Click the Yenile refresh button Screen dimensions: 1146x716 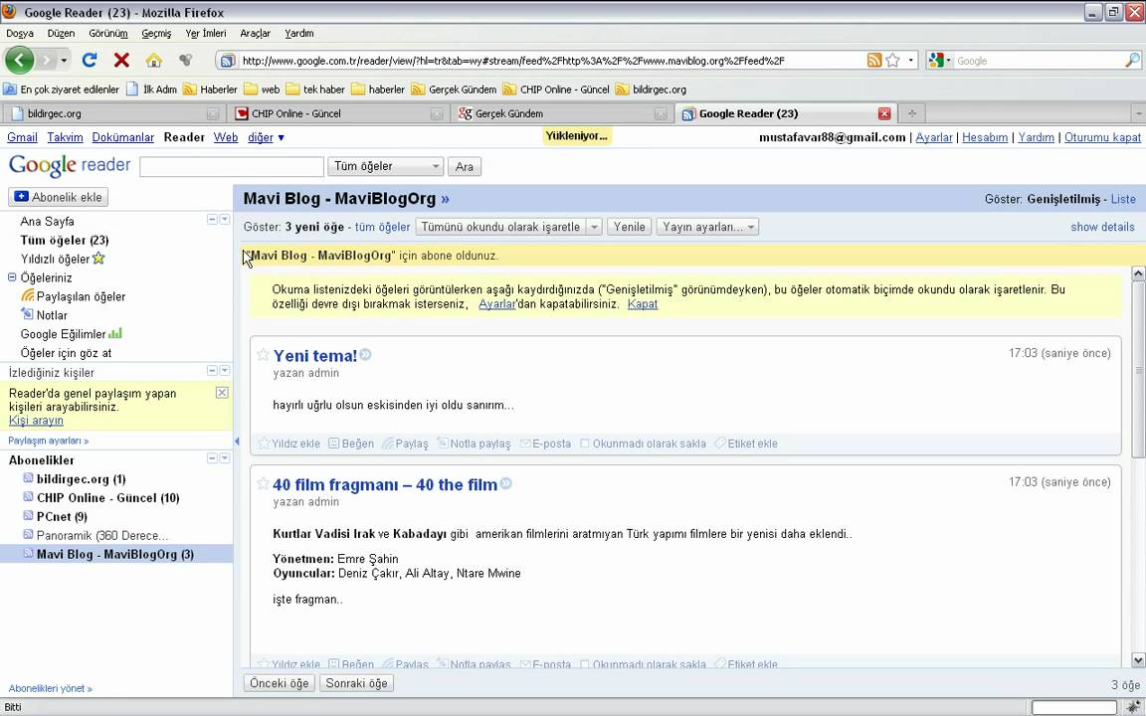630,227
